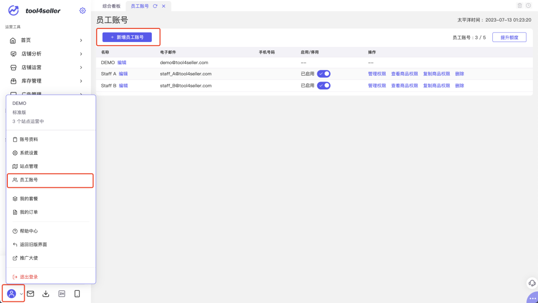Image resolution: width=538 pixels, height=303 pixels.
Task: Open 查看商品权限 for Staff A
Action: point(405,74)
